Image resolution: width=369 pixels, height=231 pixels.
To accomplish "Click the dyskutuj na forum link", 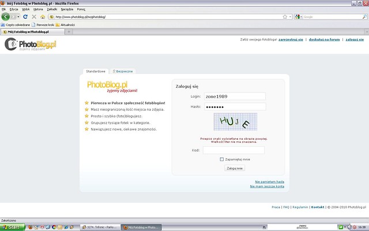I will [324, 39].
